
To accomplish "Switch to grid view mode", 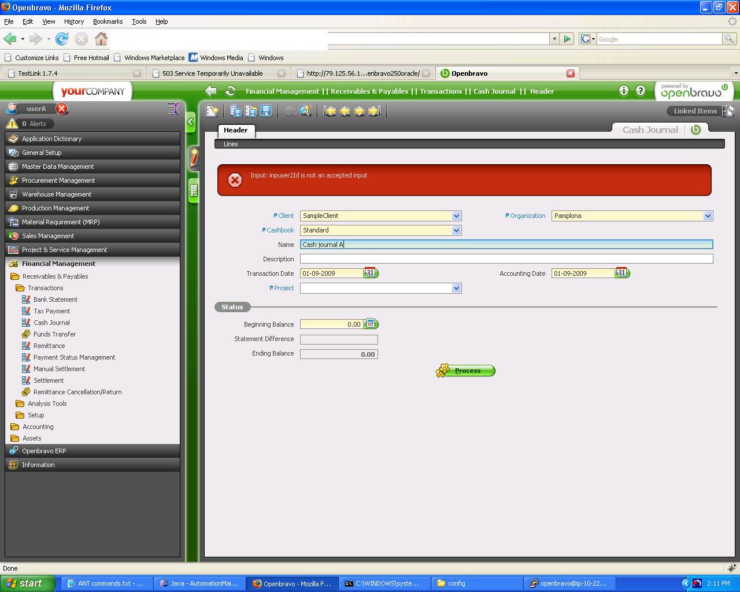I will (193, 190).
